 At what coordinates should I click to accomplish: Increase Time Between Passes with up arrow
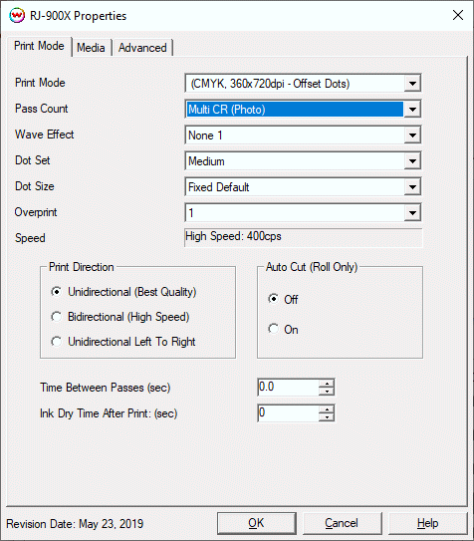[326, 383]
